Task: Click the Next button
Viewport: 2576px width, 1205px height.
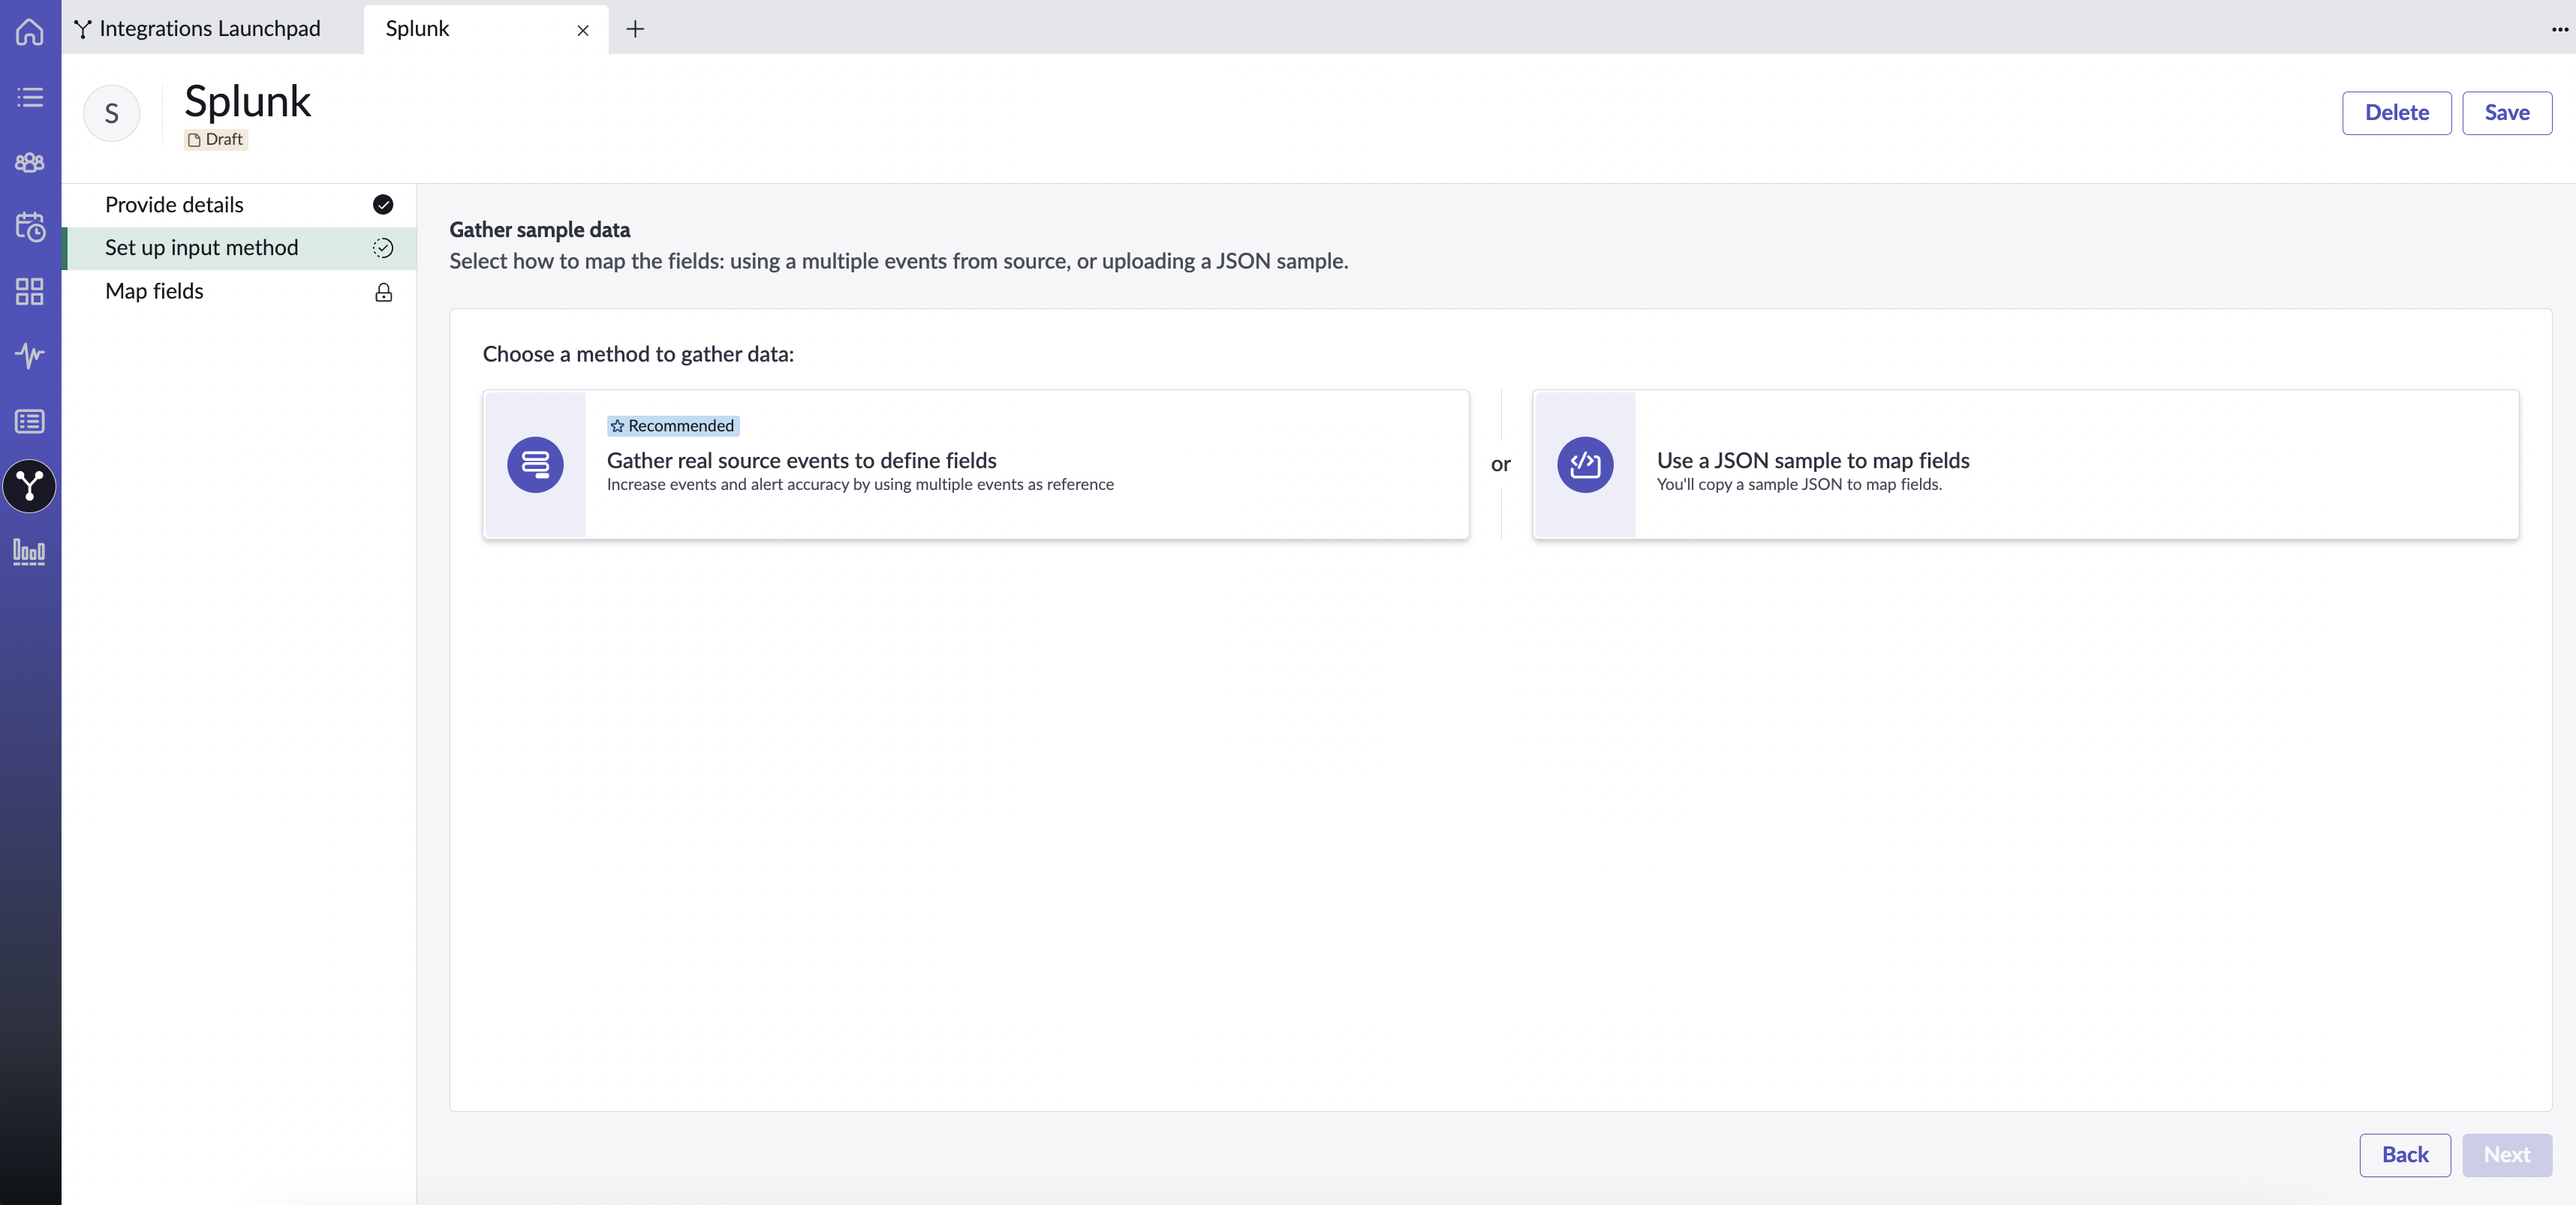Action: (x=2506, y=1155)
